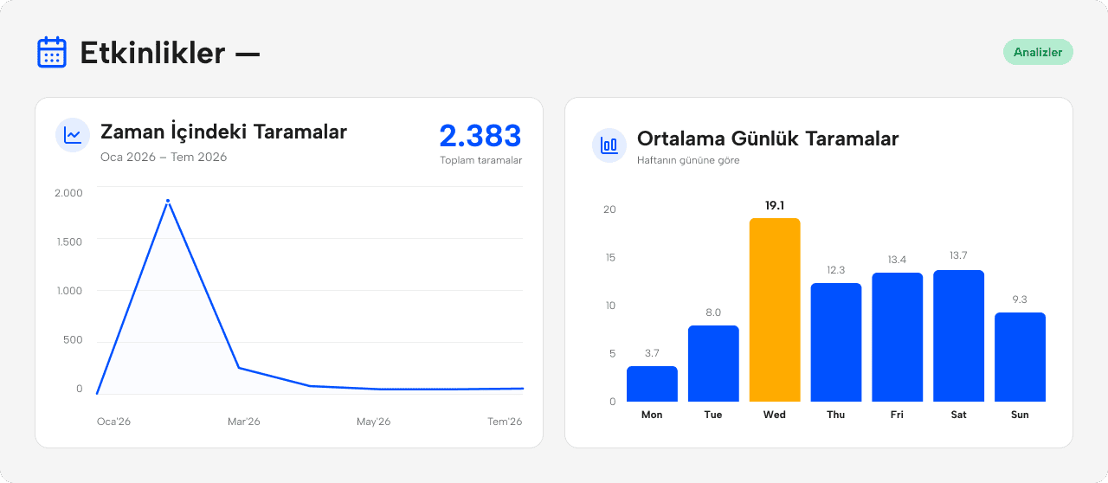Click the Sat day label
This screenshot has width=1108, height=483.
tap(959, 415)
